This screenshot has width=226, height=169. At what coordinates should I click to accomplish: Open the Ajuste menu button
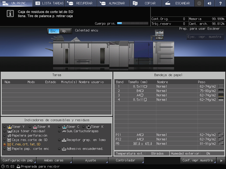tap(90, 160)
